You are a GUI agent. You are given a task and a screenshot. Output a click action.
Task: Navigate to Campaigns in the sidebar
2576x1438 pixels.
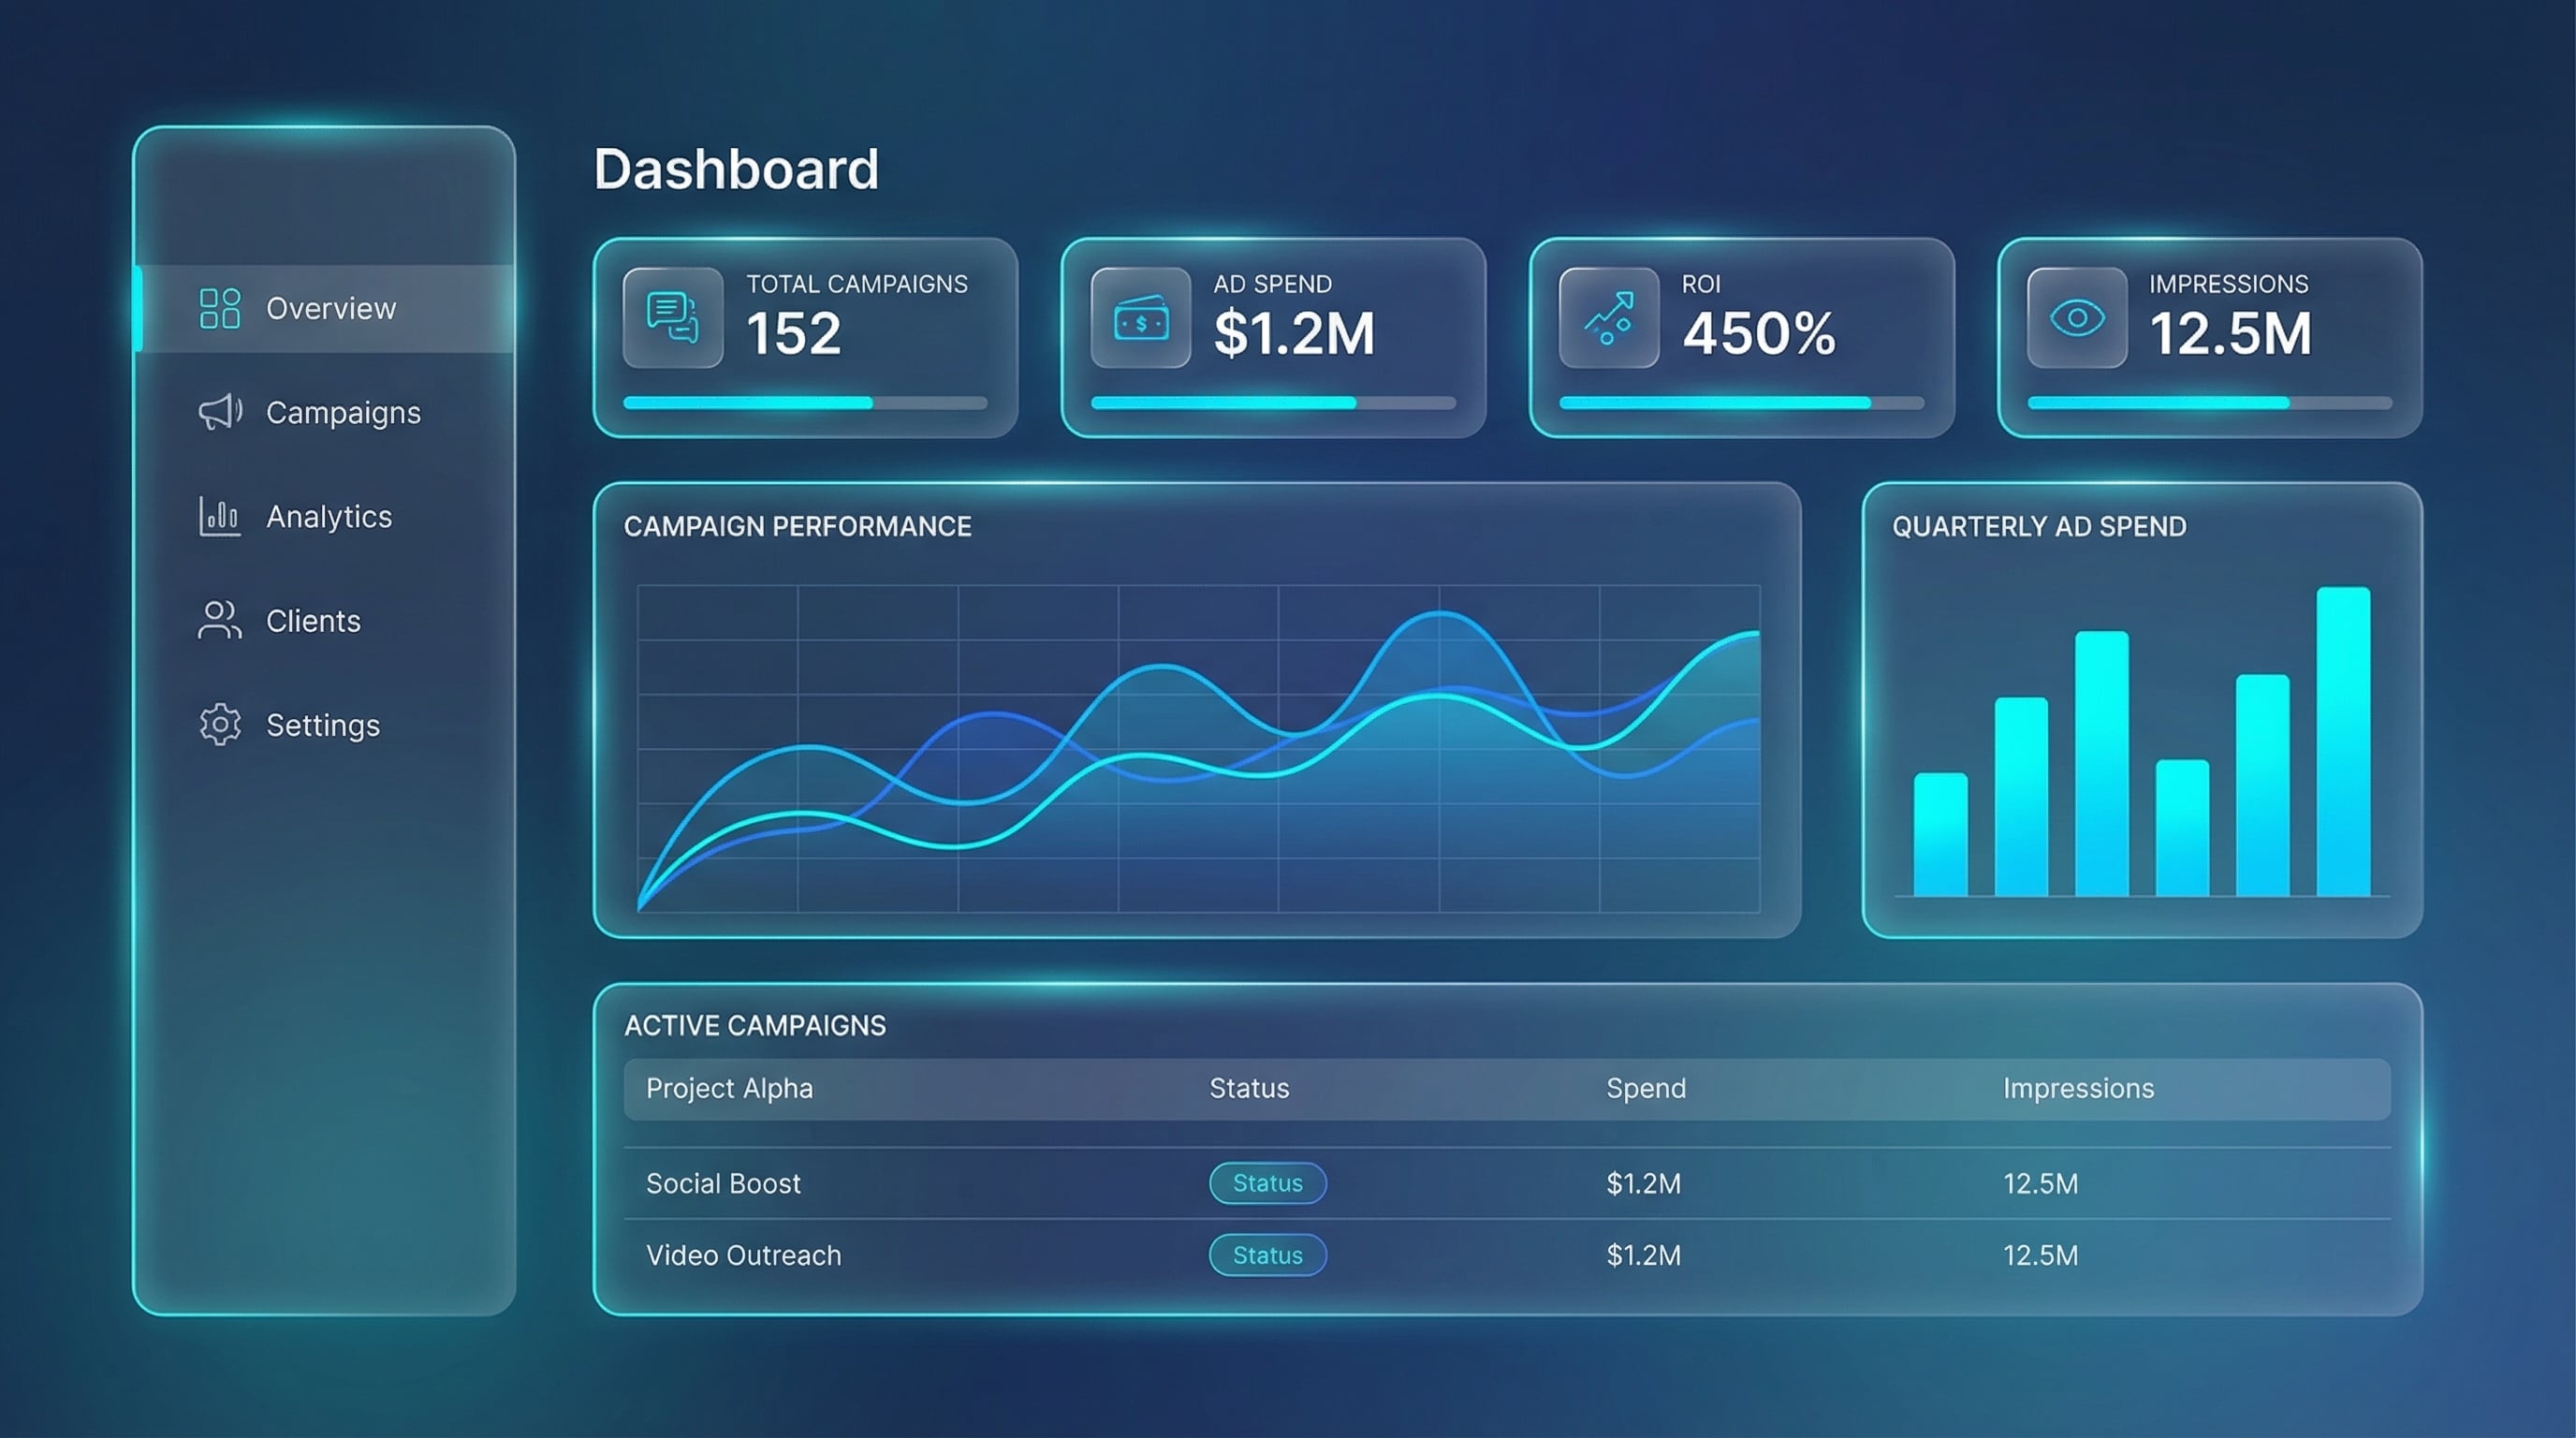click(343, 412)
